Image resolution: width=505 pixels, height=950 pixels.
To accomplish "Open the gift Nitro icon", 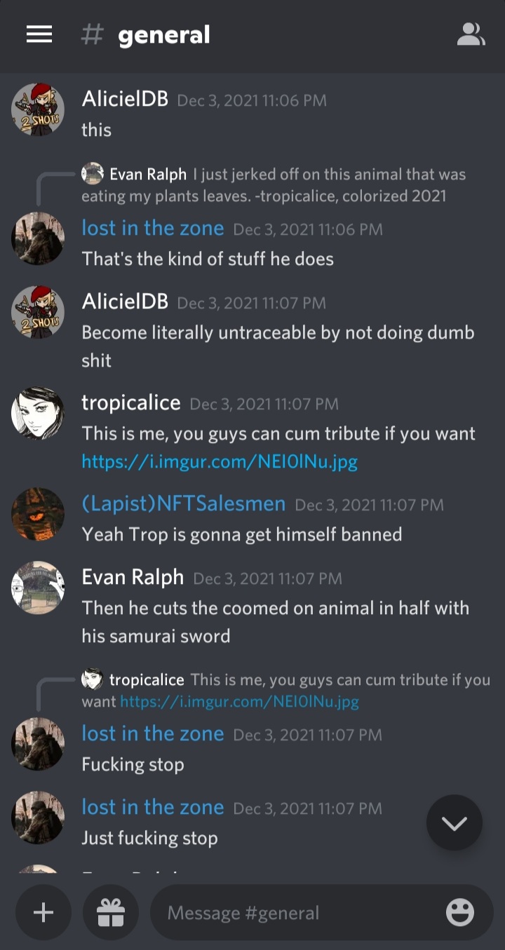I will (x=111, y=912).
